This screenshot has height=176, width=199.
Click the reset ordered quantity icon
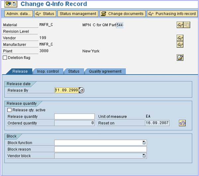point(182,123)
